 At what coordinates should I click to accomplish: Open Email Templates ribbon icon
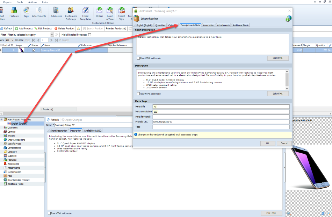[x=85, y=14]
